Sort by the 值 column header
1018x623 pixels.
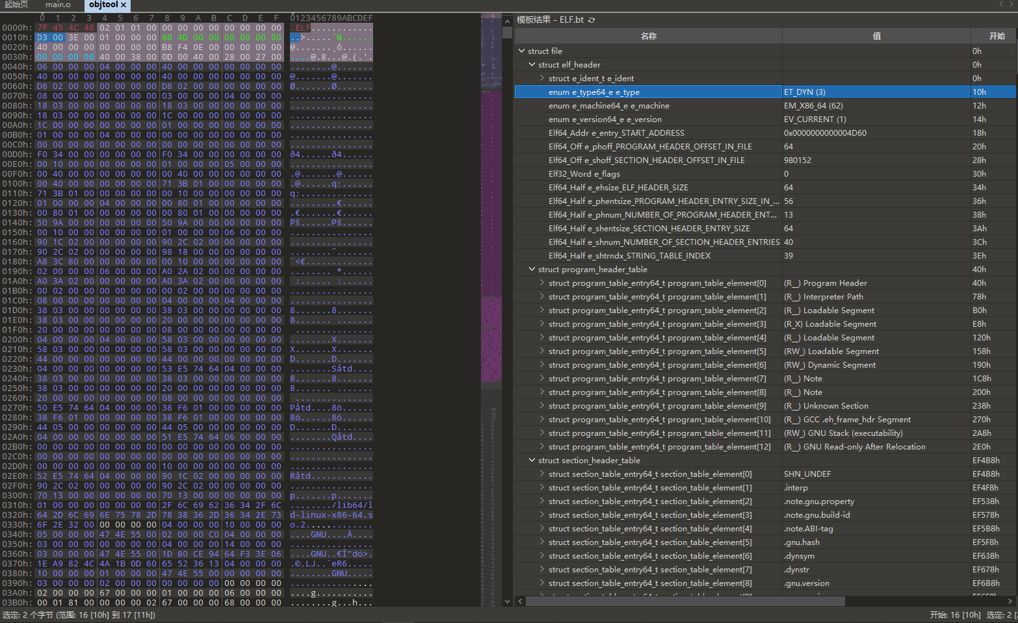point(876,36)
